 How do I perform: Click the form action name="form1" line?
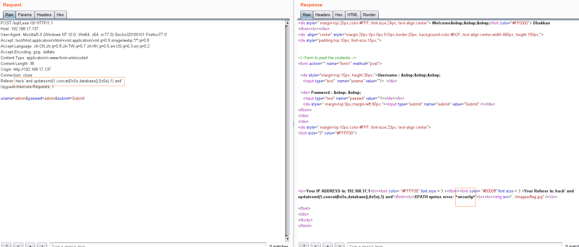(340, 63)
